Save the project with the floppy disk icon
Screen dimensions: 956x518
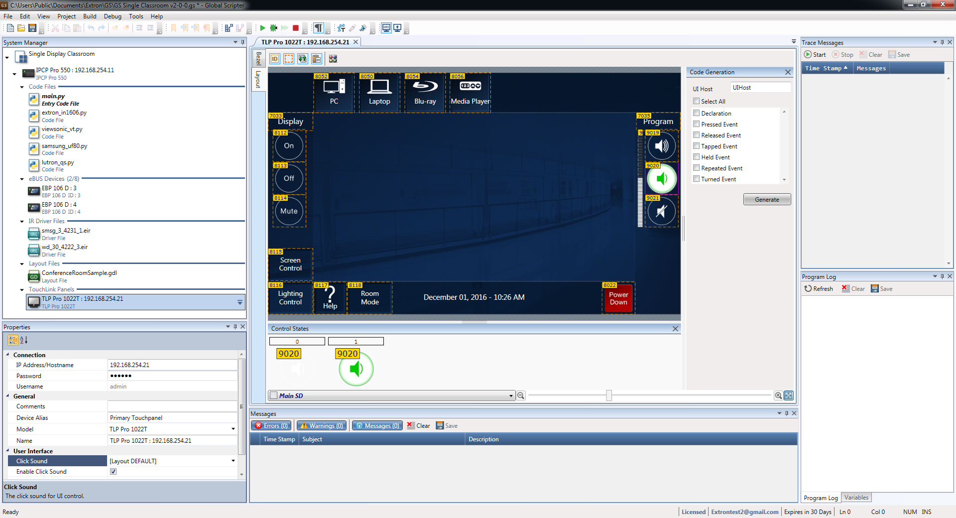(x=32, y=28)
